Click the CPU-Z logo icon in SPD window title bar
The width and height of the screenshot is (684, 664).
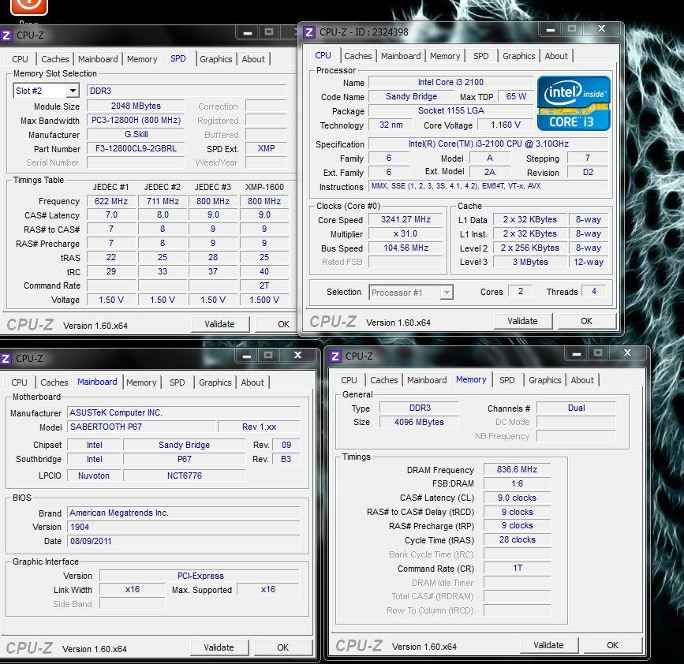6,35
